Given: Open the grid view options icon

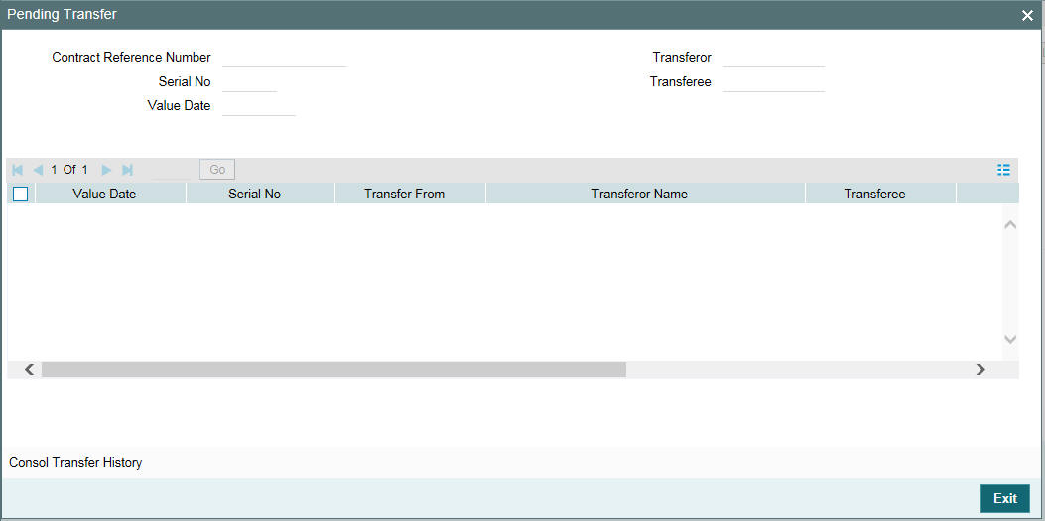Looking at the screenshot, I should tap(1003, 170).
